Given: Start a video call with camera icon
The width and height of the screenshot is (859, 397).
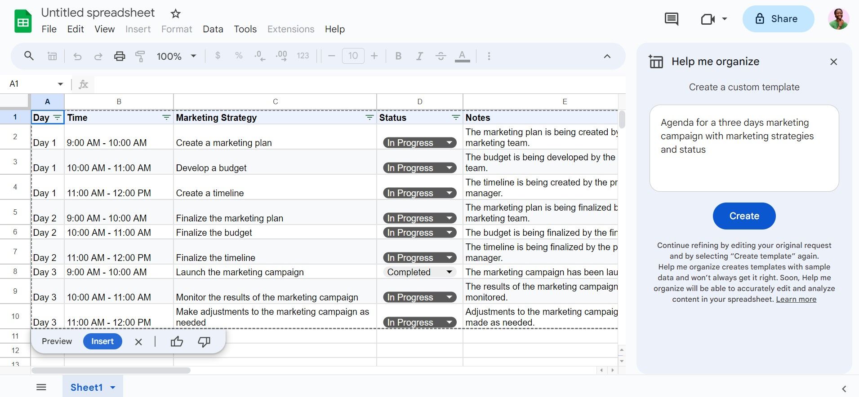Looking at the screenshot, I should coord(708,19).
